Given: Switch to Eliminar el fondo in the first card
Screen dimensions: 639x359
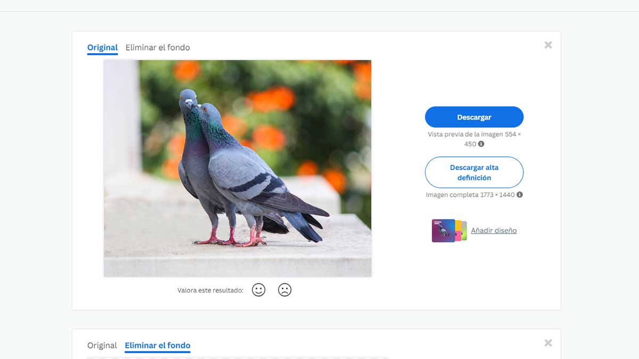Looking at the screenshot, I should coord(158,47).
